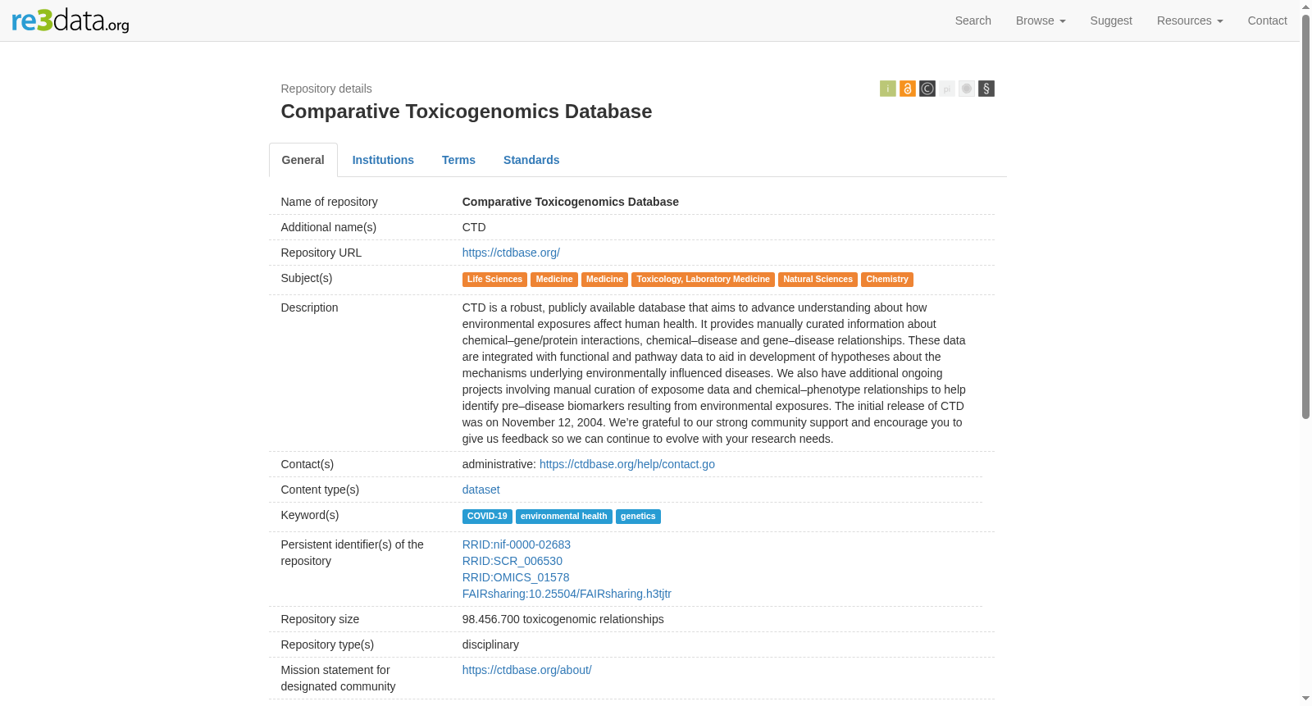The height and width of the screenshot is (706, 1312).
Task: Click the 'disciplinary' repository type value
Action: click(x=490, y=645)
